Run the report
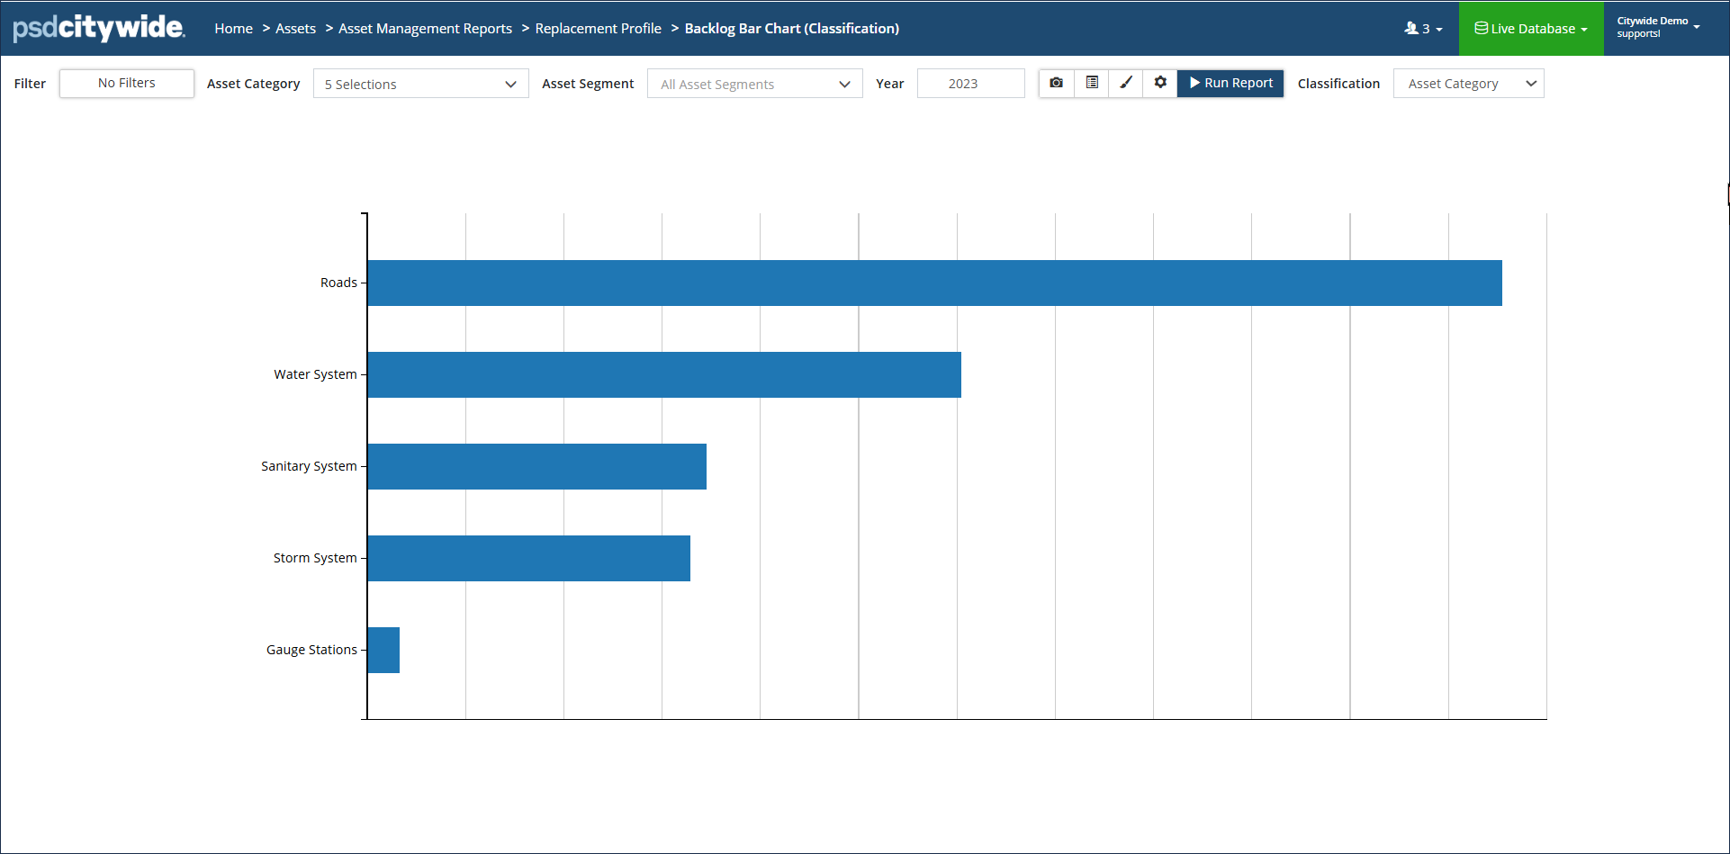1730x854 pixels. 1230,83
